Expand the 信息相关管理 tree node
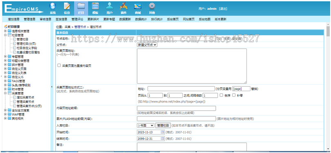The height and width of the screenshot is (153, 331). click(5, 31)
